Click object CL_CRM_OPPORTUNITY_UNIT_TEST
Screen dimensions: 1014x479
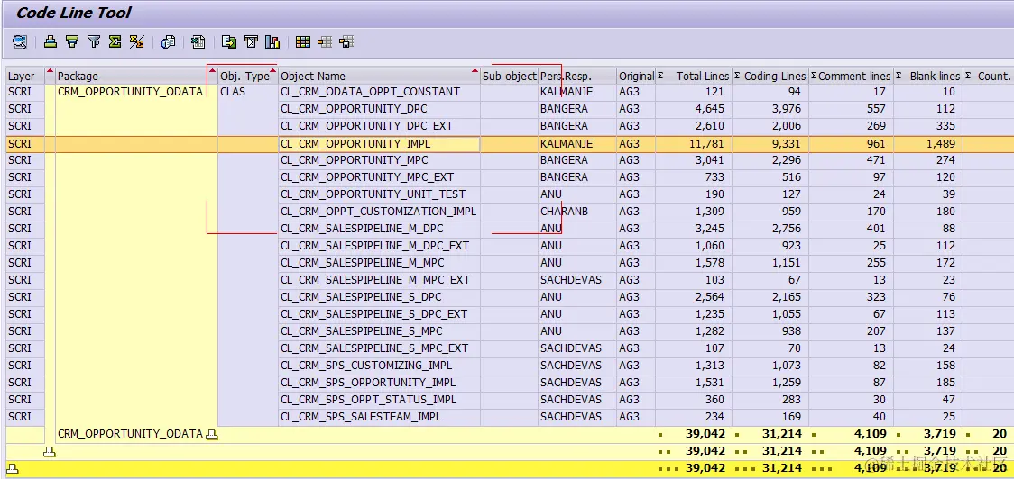point(379,194)
